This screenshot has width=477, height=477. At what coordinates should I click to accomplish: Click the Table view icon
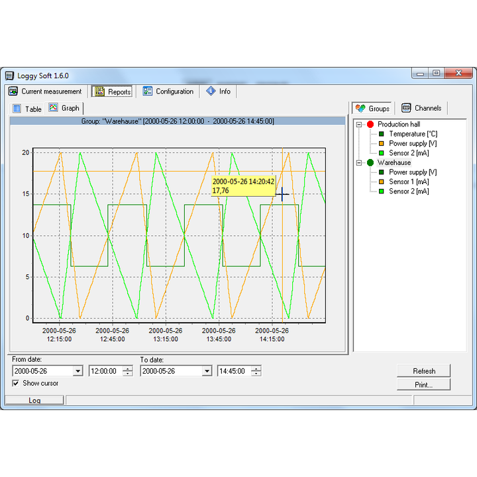tap(17, 109)
